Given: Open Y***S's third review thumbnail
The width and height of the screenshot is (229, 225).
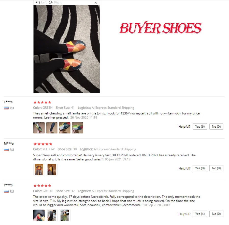Looking at the screenshot, I should 65,215.
